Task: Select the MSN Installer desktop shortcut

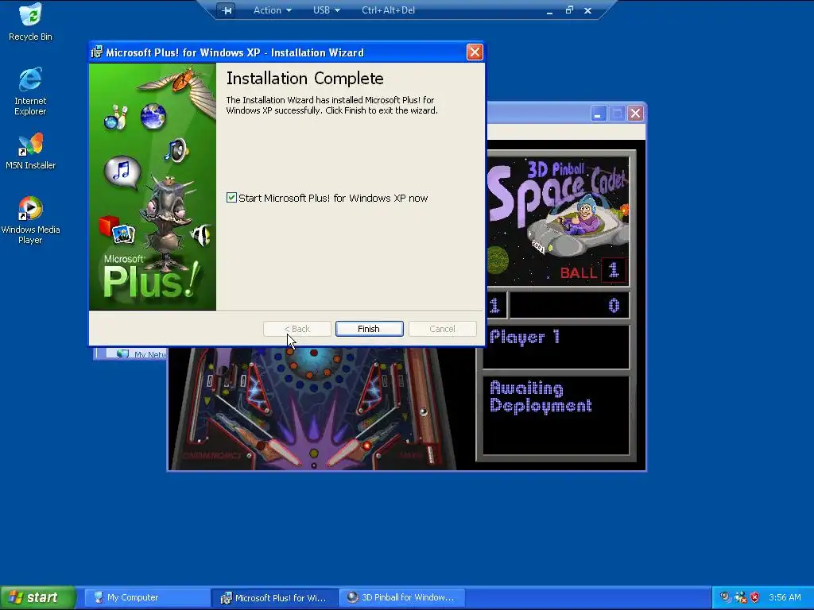Action: coord(31,152)
